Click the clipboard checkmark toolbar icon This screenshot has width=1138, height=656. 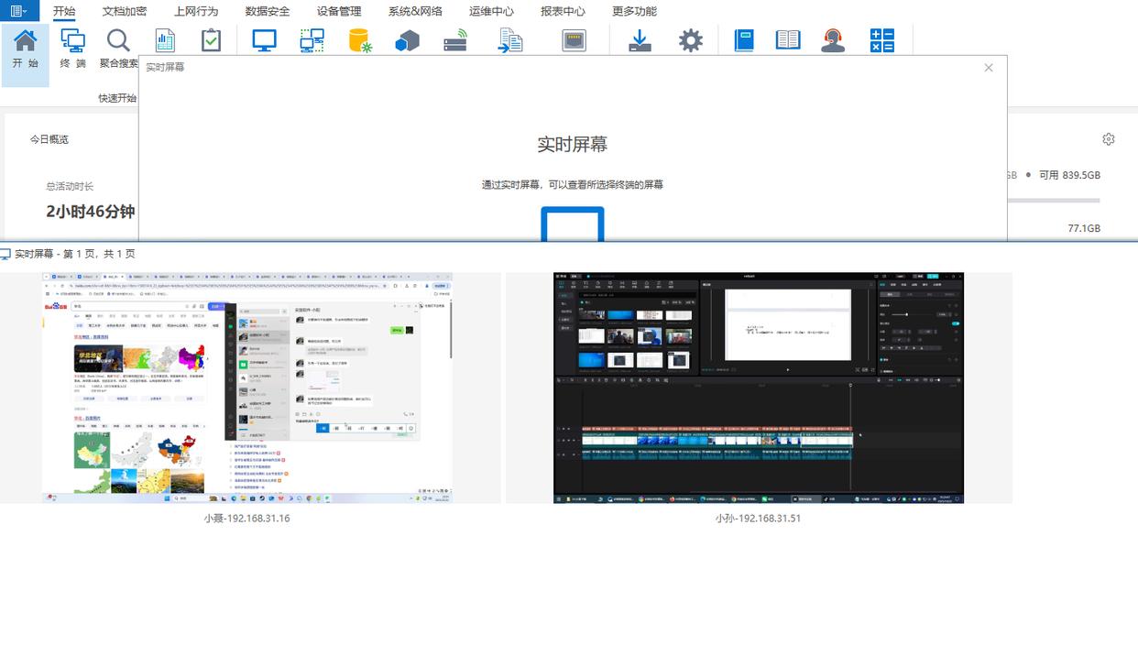click(211, 40)
